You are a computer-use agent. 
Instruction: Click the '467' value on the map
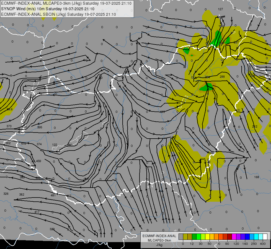tap(69, 196)
